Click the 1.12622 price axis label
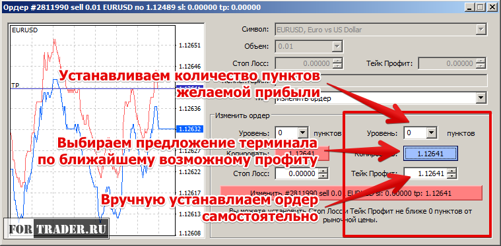This screenshot has height=246, width=501. [190, 171]
